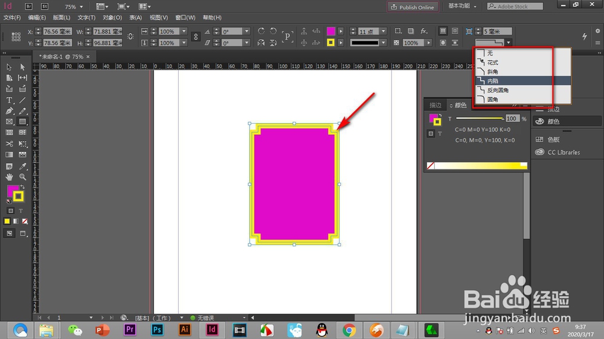Viewport: 604px width, 339px height.
Task: Select the Pencil tool
Action: click(x=22, y=111)
